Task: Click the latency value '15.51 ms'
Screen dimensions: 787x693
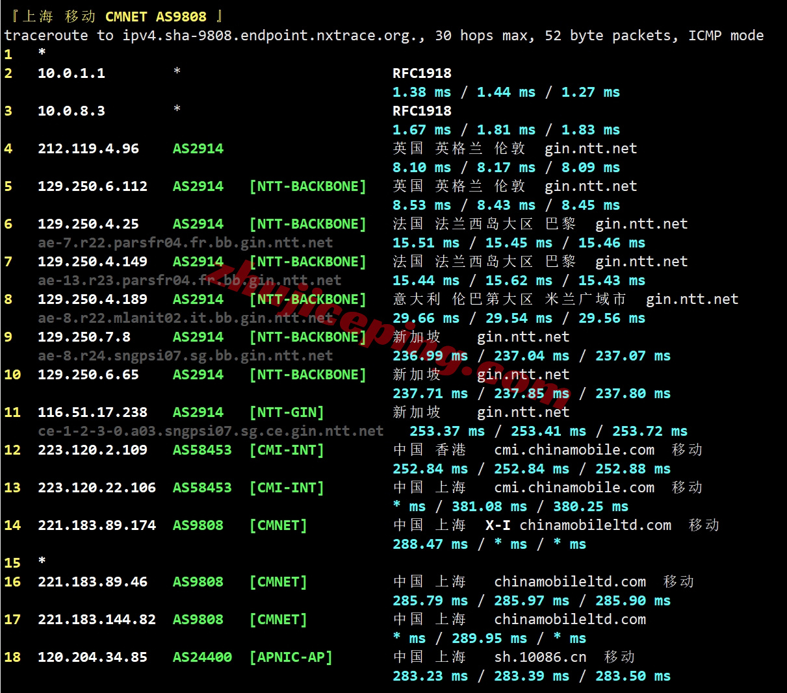Action: 426,243
